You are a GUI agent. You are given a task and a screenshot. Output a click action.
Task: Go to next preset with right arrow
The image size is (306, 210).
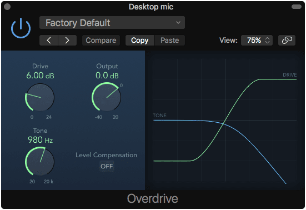tap(67, 41)
